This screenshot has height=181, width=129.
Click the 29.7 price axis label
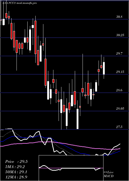coord(119,54)
